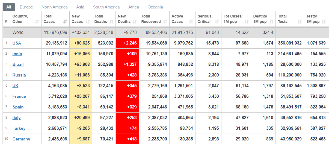Viewport: 329px width, 144px height.
Task: Switch to South America tab
Action: [106, 7]
